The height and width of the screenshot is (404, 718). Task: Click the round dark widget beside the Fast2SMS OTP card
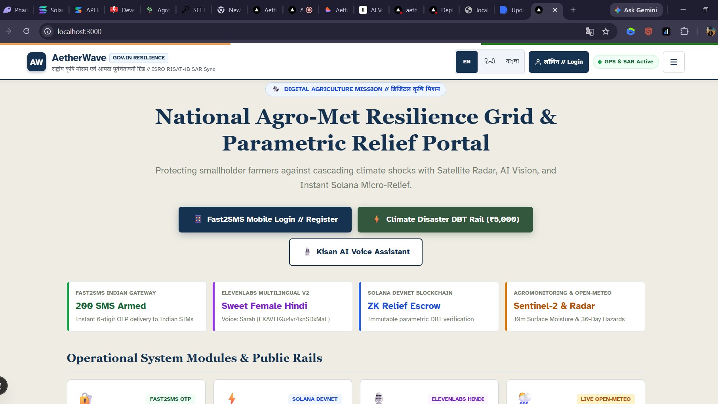point(2,385)
